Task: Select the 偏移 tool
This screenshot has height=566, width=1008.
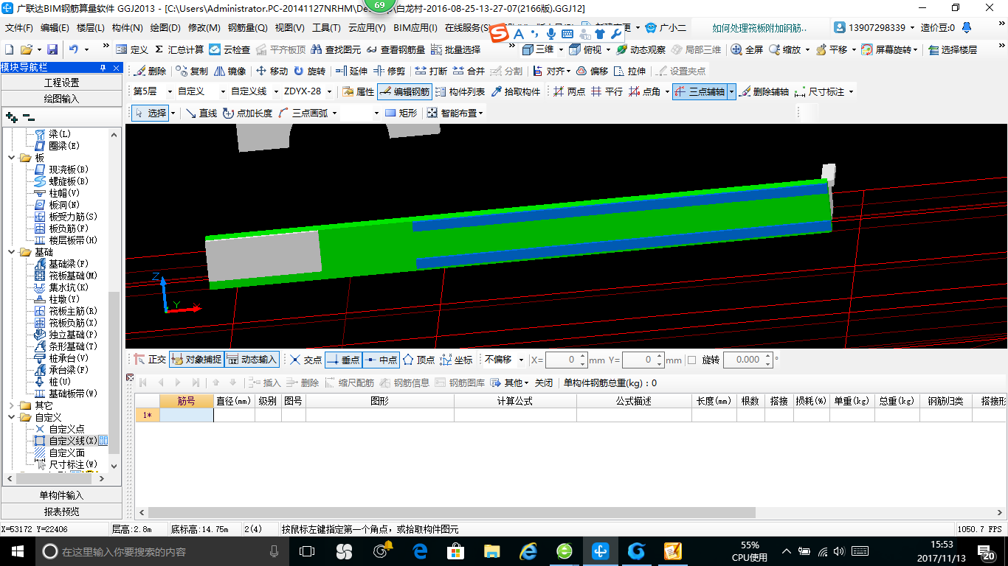Action: coord(592,71)
